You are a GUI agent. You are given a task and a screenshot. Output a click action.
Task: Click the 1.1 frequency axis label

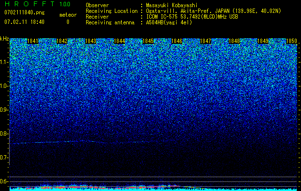(x=4, y=62)
